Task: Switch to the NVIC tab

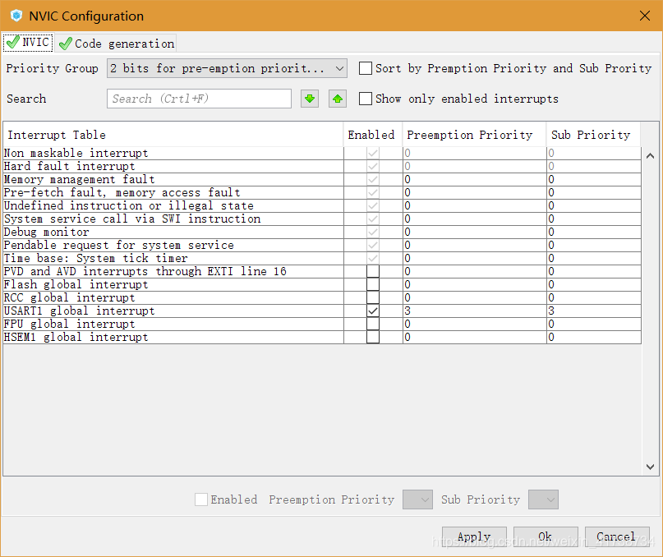Action: (x=28, y=43)
